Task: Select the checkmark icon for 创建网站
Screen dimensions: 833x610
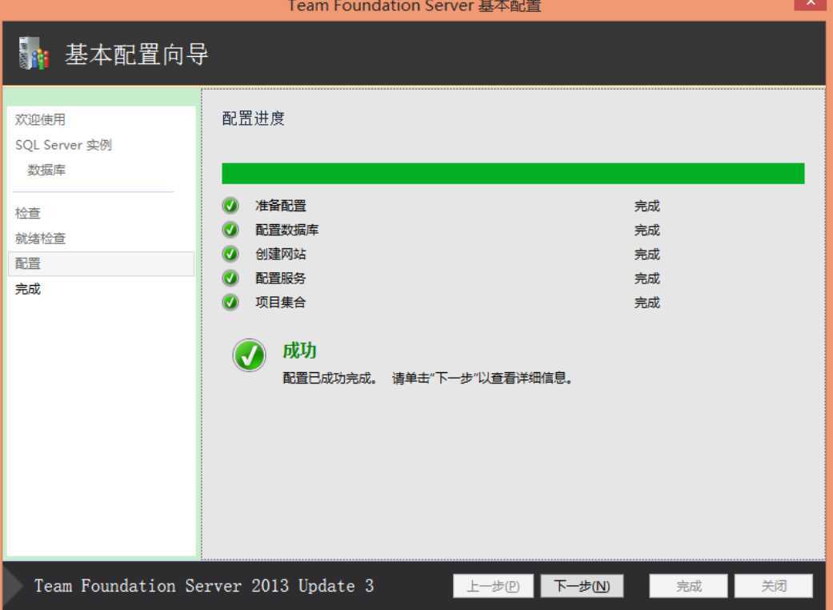Action: pyautogui.click(x=232, y=254)
